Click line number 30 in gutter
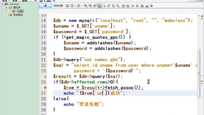Image resolution: width=204 pixels, height=115 pixels. click(43, 110)
